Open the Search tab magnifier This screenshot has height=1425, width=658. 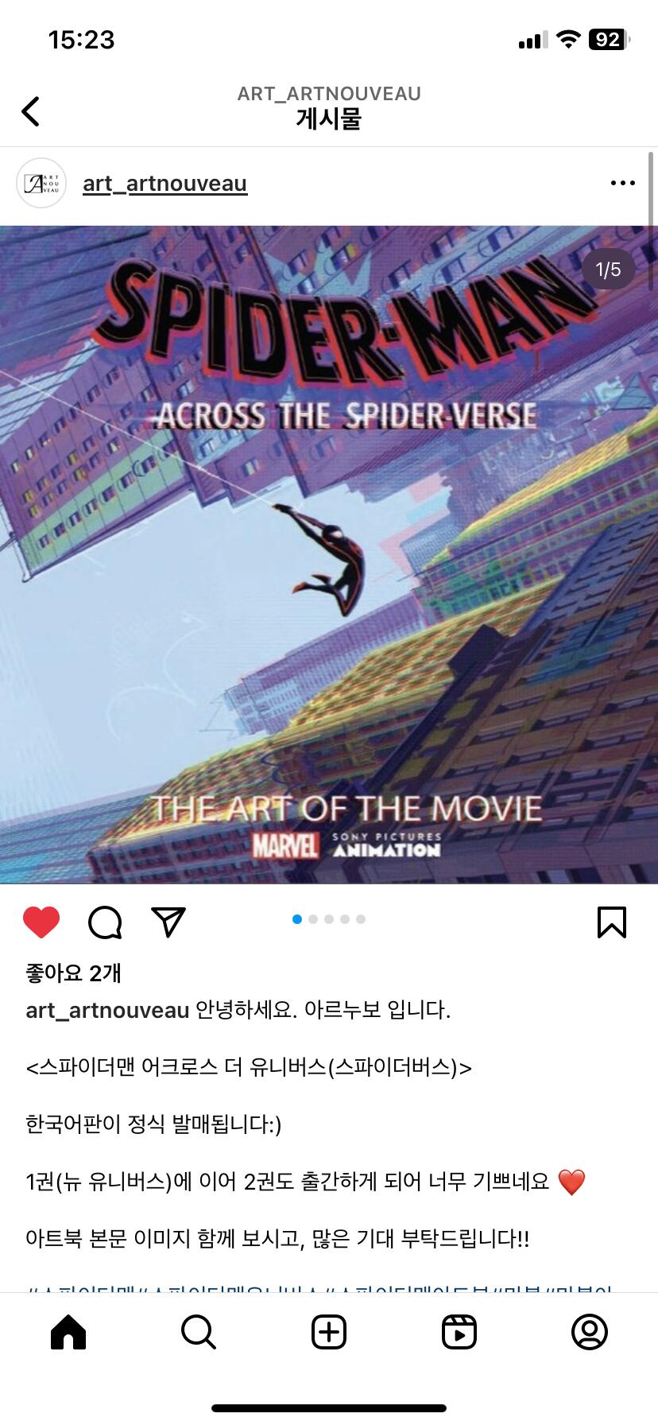(199, 1332)
